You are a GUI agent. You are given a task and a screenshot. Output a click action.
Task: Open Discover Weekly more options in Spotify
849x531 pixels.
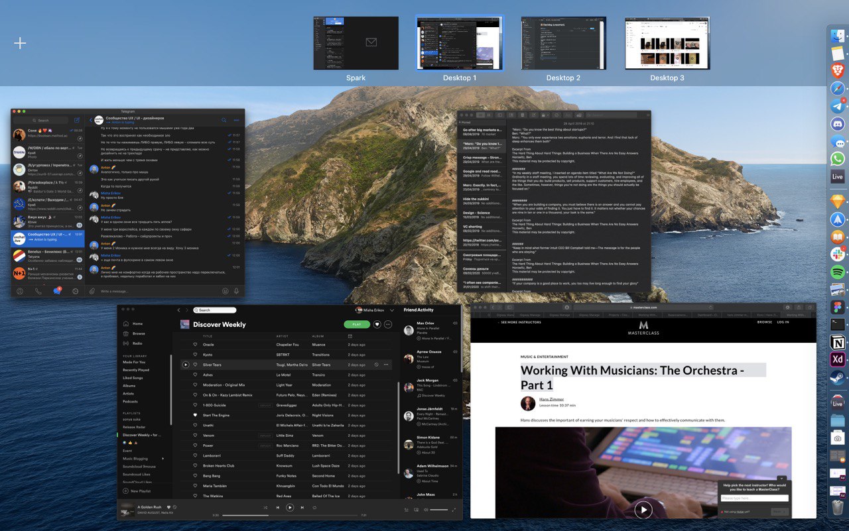click(388, 325)
